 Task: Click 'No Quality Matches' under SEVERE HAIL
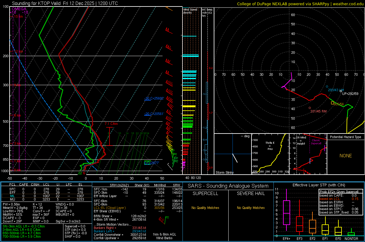click(x=251, y=208)
